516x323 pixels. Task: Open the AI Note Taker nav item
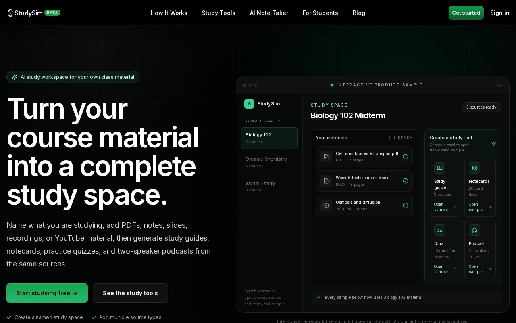269,13
